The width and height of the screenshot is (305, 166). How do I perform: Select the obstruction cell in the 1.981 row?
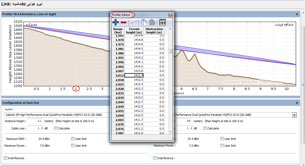pyautogui.click(x=154, y=49)
